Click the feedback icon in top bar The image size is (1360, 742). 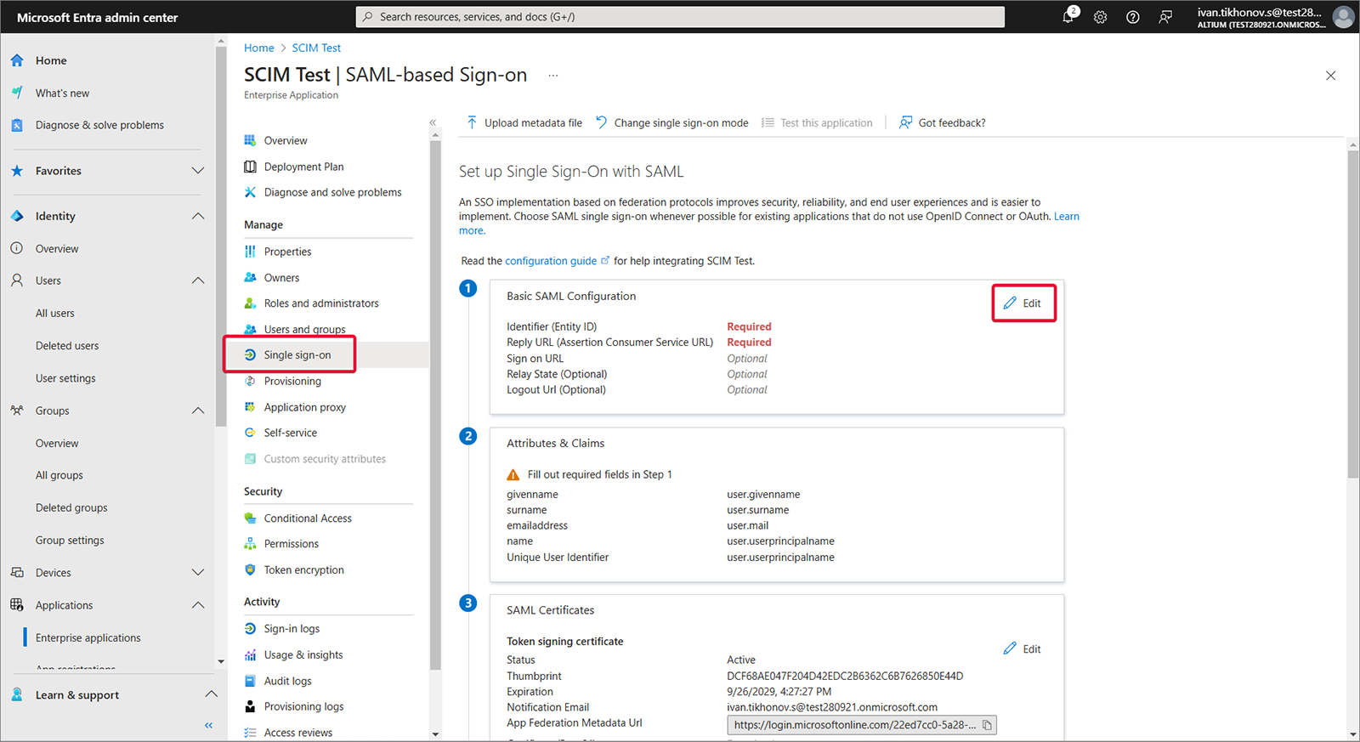1165,17
